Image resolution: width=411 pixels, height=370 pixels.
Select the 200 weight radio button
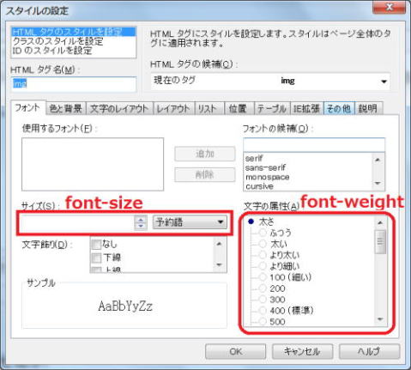pos(263,288)
